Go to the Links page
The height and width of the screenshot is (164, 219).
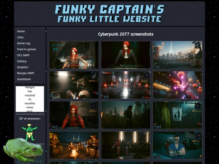pos(20,37)
